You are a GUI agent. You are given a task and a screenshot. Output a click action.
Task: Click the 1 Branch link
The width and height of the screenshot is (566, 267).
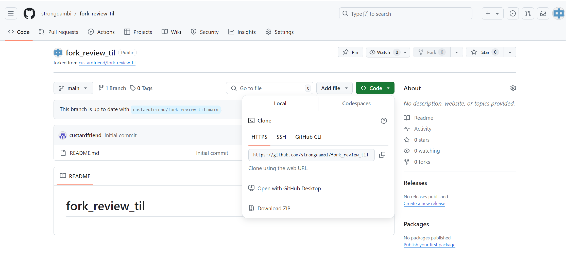click(x=112, y=88)
